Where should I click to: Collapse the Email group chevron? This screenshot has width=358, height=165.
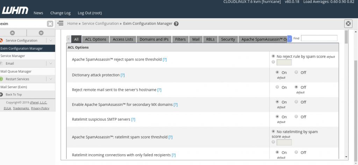point(51,63)
